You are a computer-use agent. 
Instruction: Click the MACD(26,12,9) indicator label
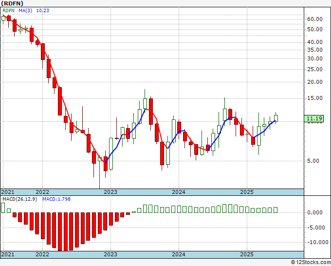tap(19, 199)
